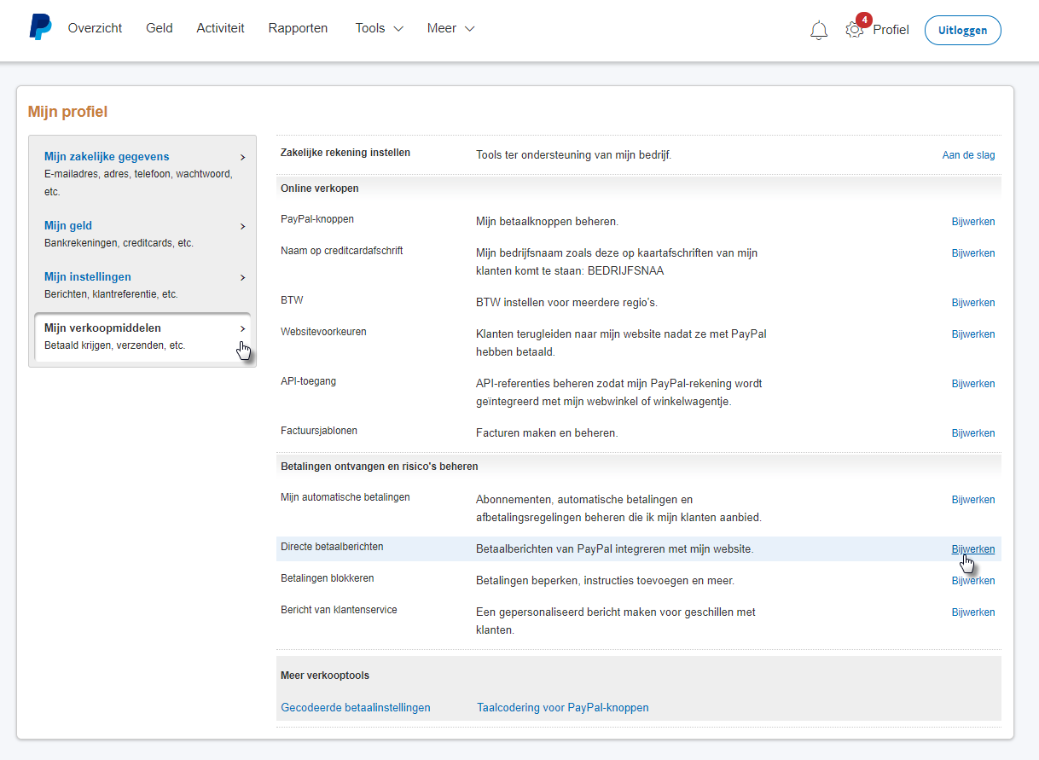Expand the Mijn zakelijke gegevens chevron
This screenshot has height=760, width=1039.
tap(242, 158)
